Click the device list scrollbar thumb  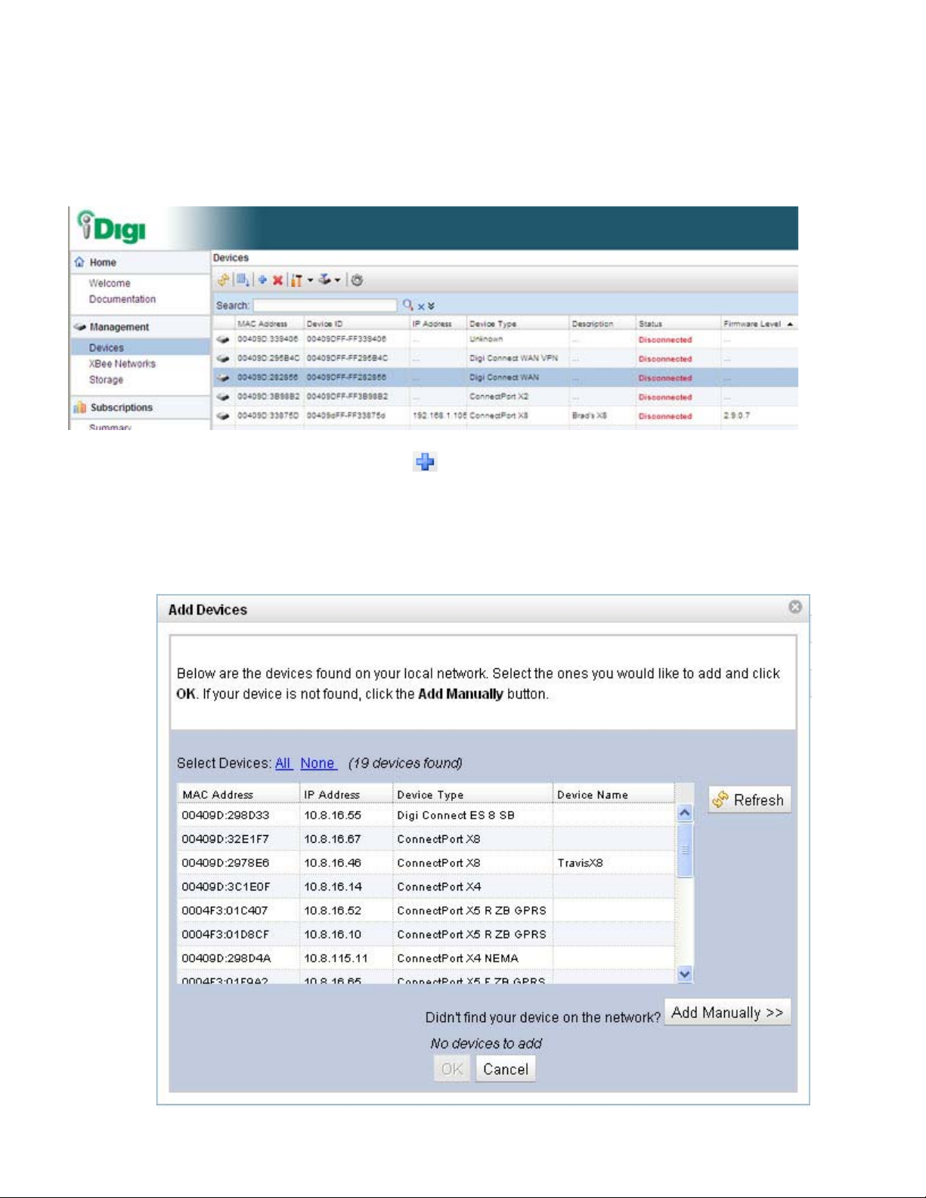click(x=685, y=850)
